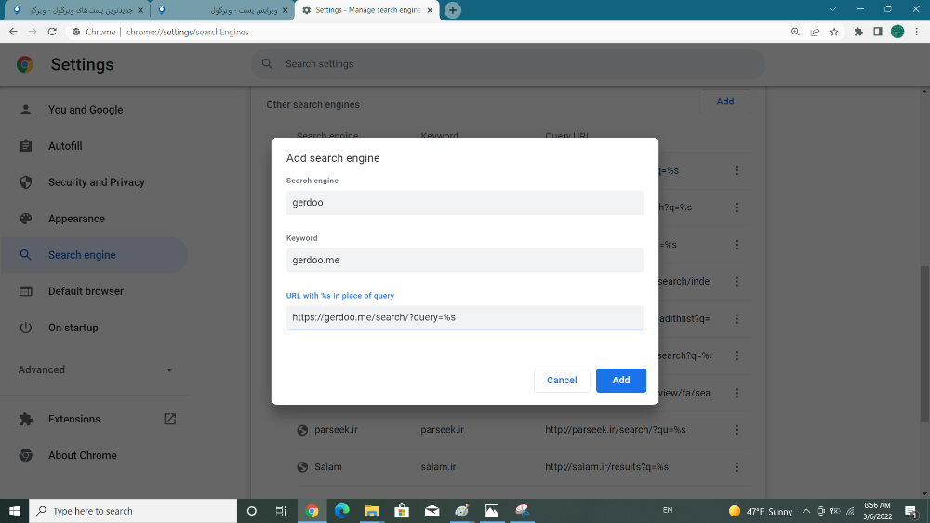Go forward in browser history
Viewport: 930px width, 523px height.
(x=33, y=32)
